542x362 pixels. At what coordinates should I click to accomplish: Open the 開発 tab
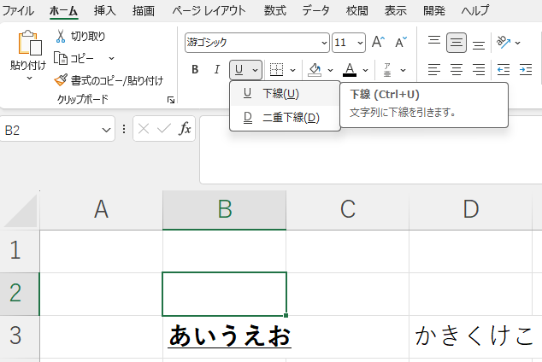[x=434, y=11]
